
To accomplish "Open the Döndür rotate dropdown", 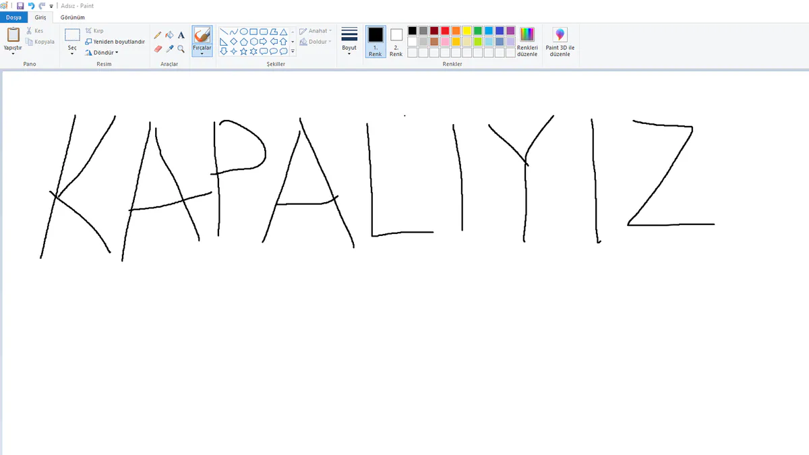I will point(102,52).
